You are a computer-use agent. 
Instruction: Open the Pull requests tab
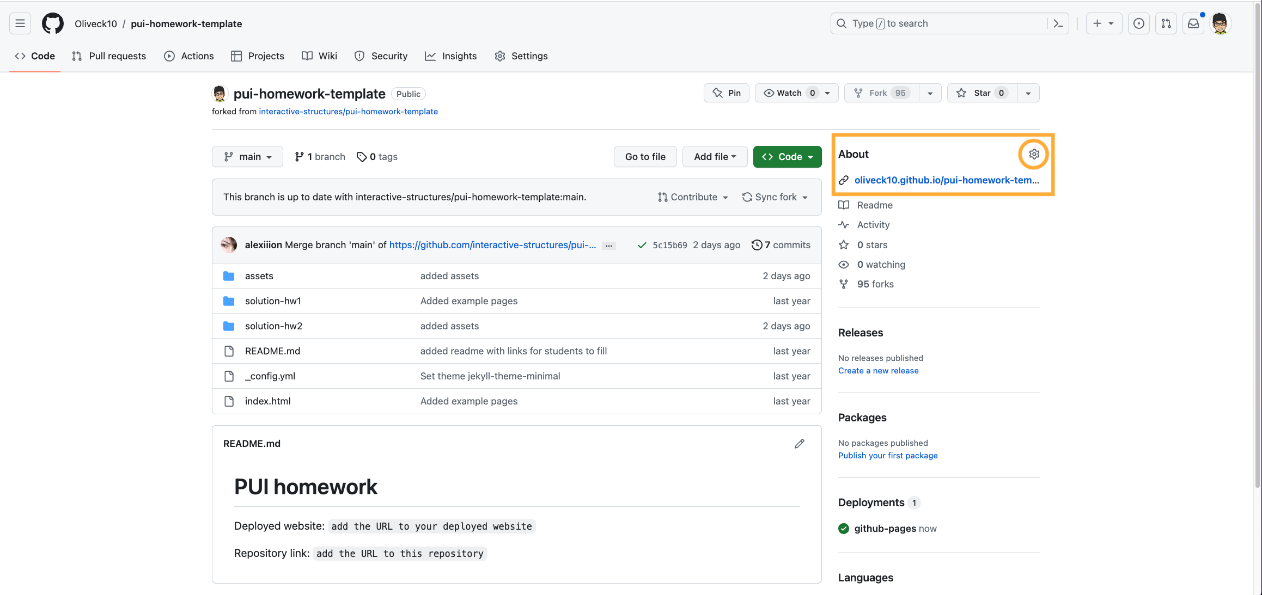tap(109, 56)
